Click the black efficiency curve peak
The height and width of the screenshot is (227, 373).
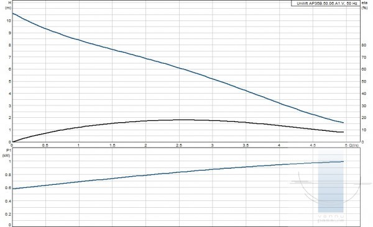pyautogui.click(x=183, y=120)
